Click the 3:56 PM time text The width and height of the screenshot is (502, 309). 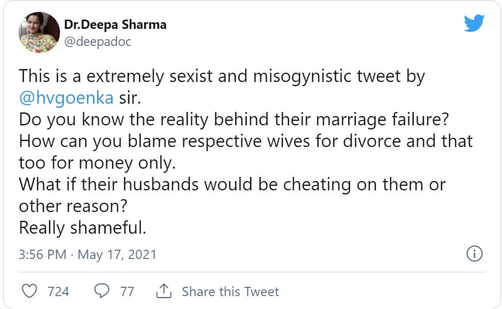coord(42,254)
